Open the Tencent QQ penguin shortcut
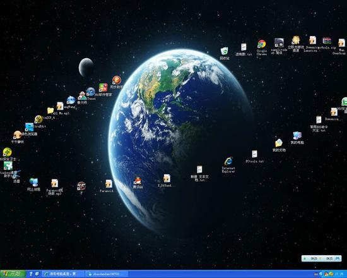 pos(138,181)
